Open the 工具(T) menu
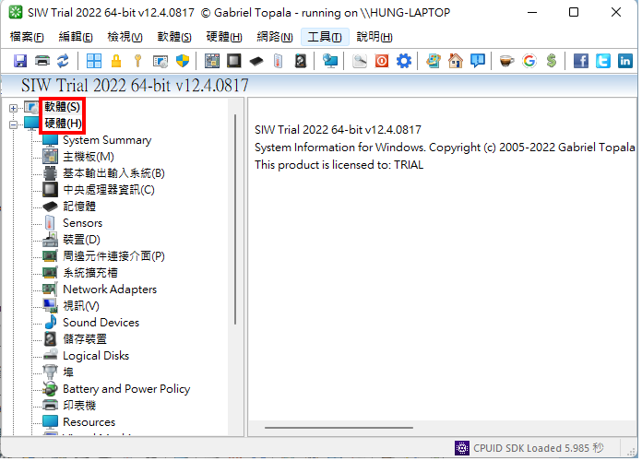 tap(325, 37)
